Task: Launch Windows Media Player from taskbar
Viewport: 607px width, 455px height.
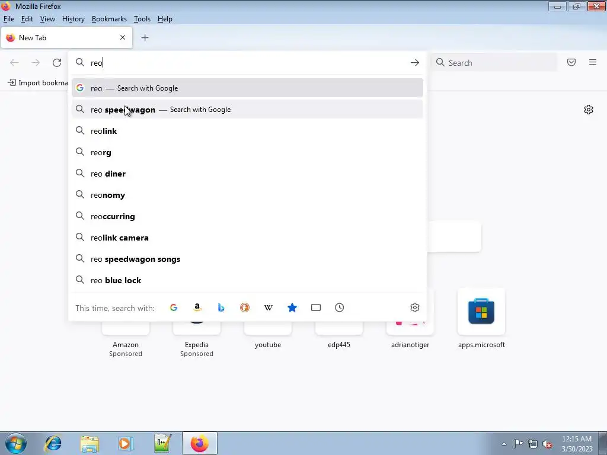Action: pos(126,443)
